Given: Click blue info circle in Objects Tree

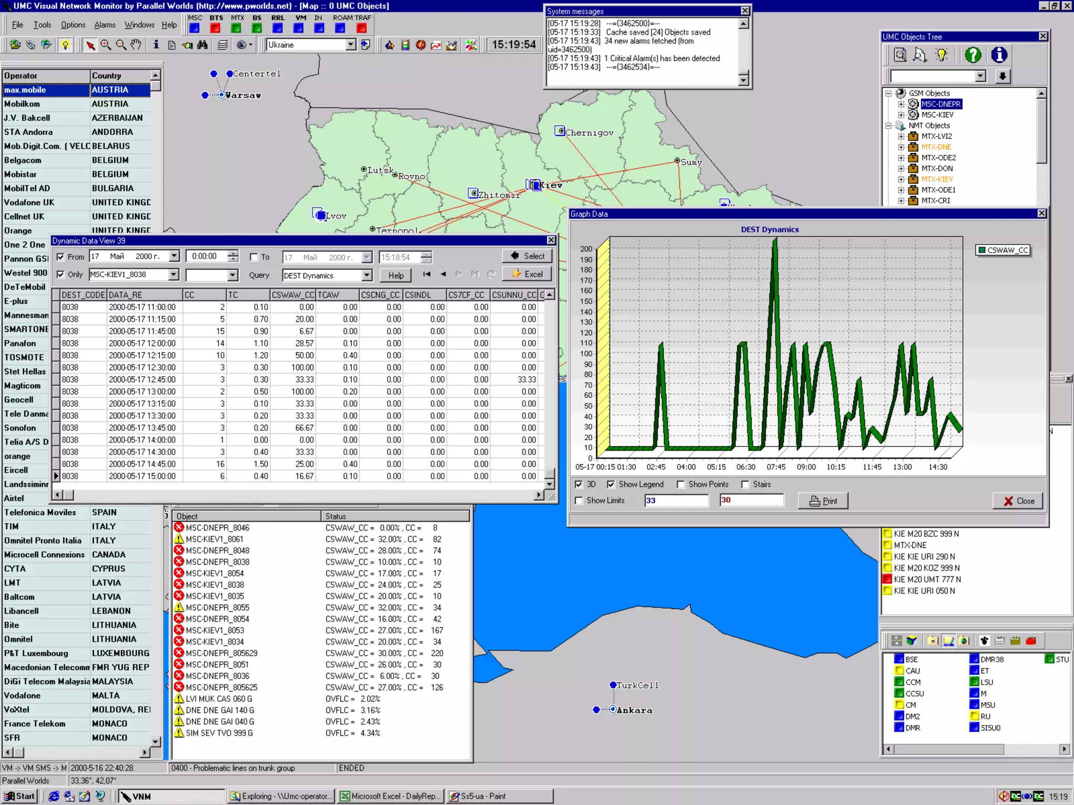Looking at the screenshot, I should coord(999,55).
